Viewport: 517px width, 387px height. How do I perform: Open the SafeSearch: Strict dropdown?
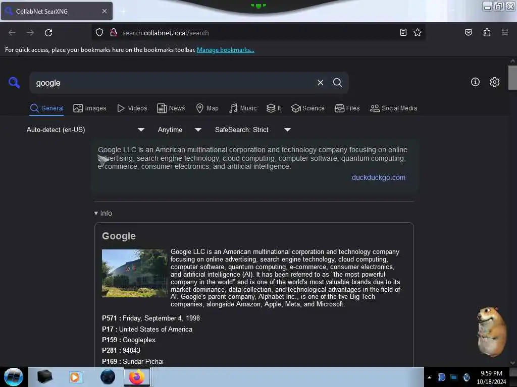pyautogui.click(x=252, y=130)
